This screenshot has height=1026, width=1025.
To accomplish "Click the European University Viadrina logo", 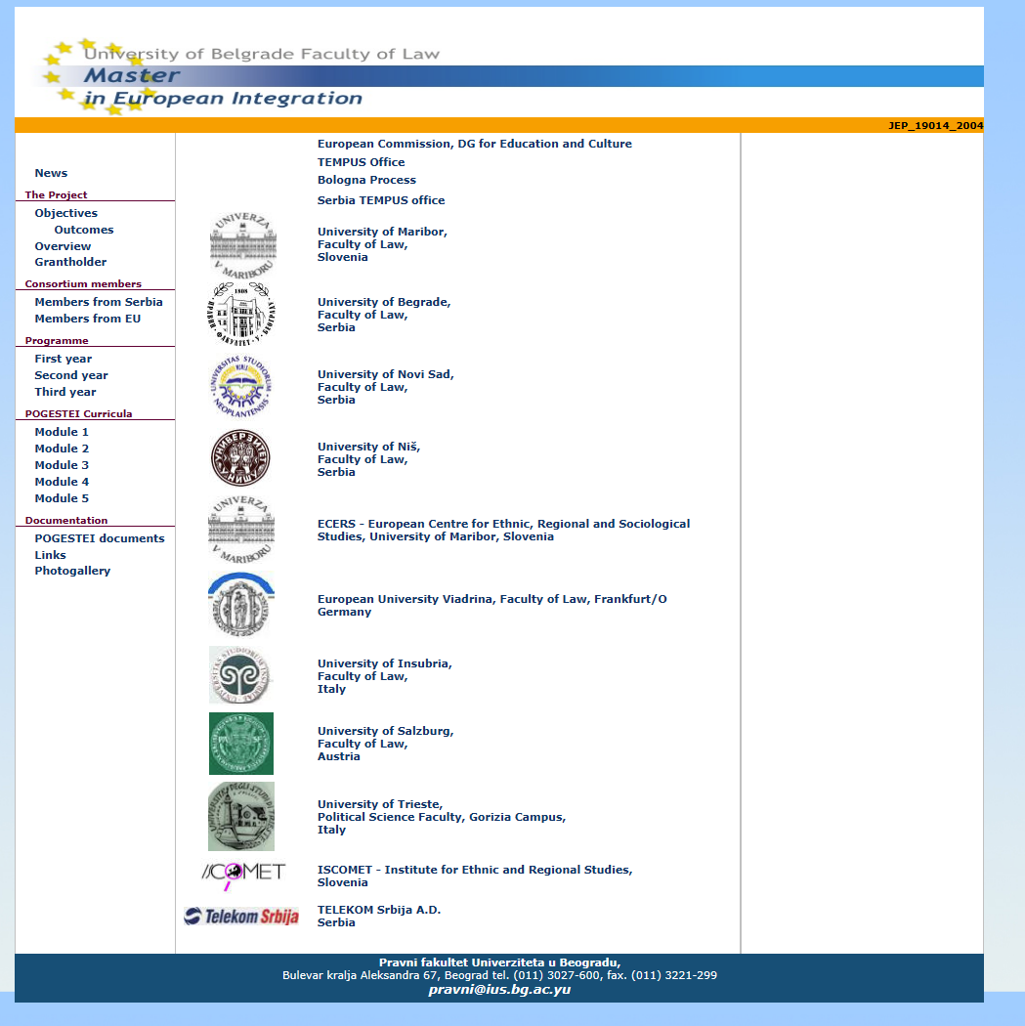I will [x=241, y=605].
